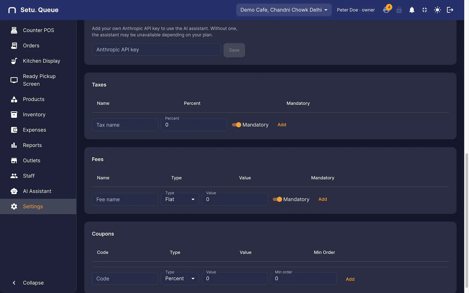Open notifications bell
The width and height of the screenshot is (469, 293).
click(412, 10)
